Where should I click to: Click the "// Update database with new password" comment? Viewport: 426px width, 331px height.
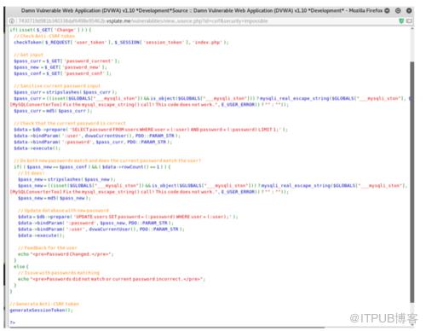point(64,211)
